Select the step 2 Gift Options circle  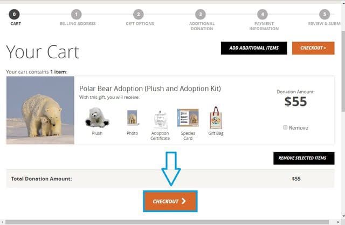[x=139, y=15]
